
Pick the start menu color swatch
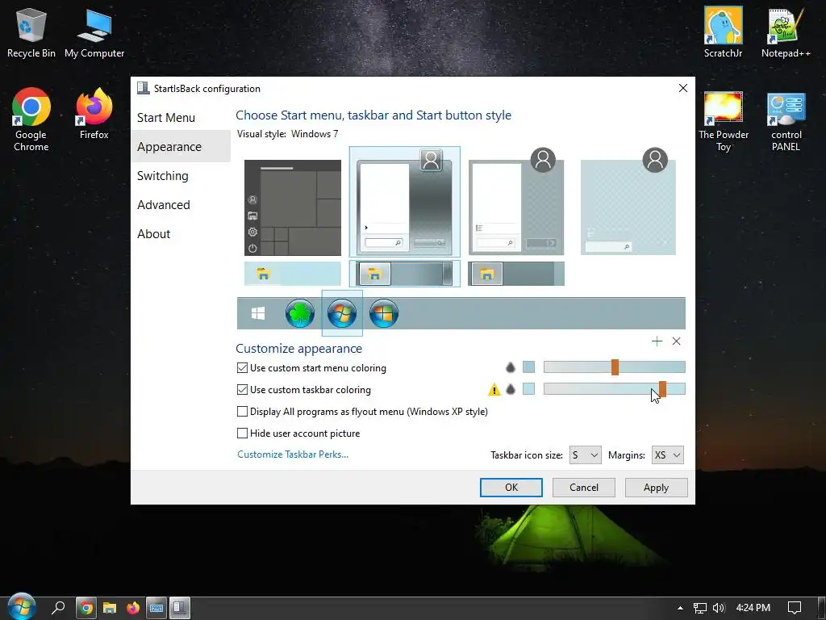tap(528, 367)
